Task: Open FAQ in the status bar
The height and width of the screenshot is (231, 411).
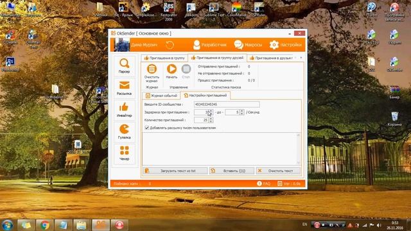Action: tap(264, 184)
